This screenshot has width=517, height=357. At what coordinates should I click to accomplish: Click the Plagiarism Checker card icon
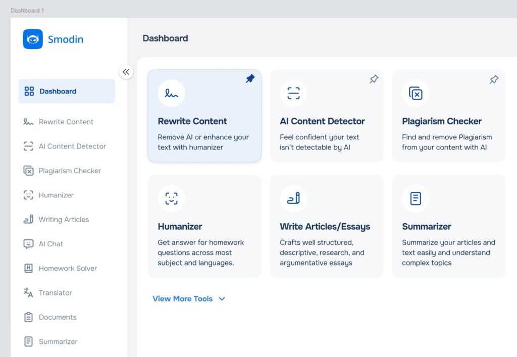[416, 93]
